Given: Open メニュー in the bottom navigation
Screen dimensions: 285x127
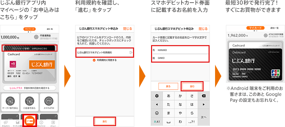Looking at the screenshot, I should point(53,123).
